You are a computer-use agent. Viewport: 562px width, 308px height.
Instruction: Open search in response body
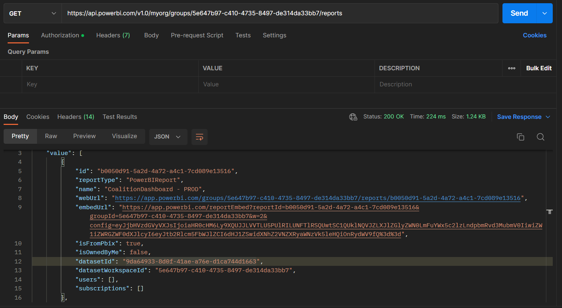pos(540,137)
